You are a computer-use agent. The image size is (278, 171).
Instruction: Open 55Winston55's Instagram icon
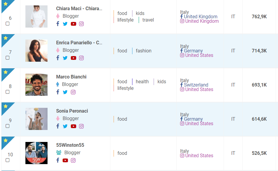pos(73,160)
